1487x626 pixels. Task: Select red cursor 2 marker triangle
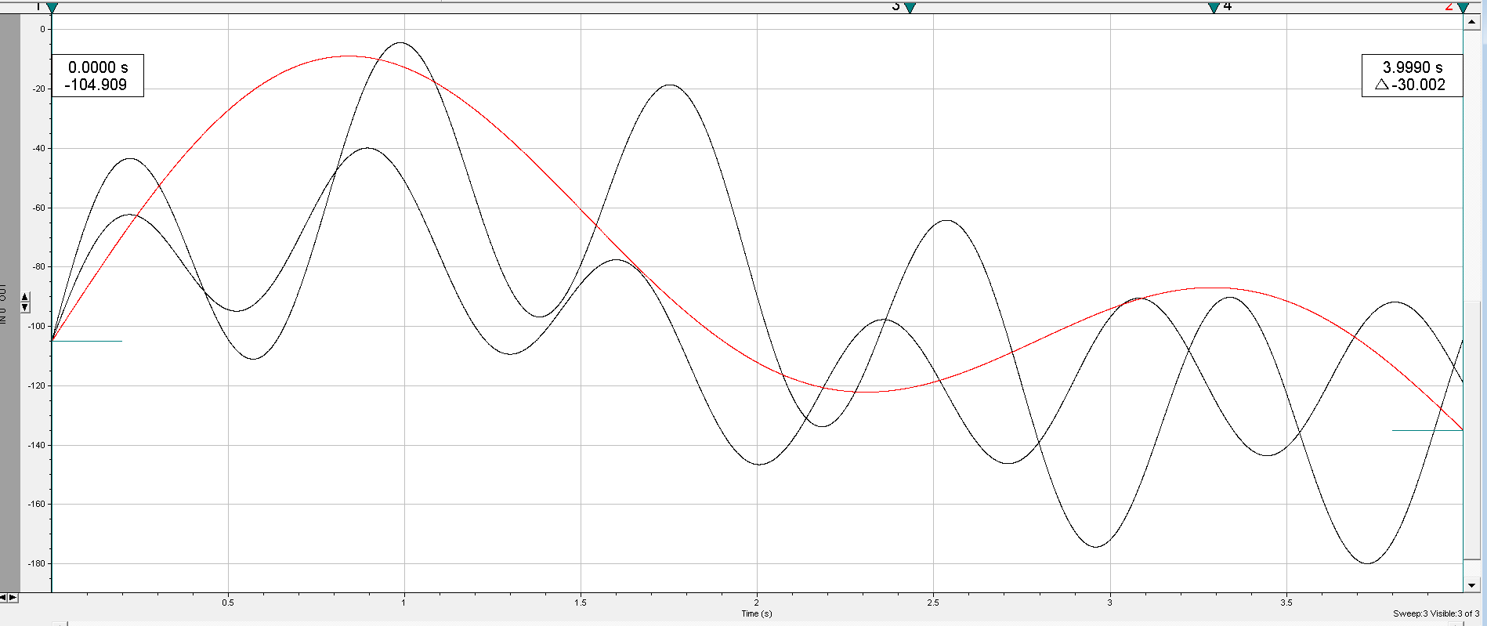coord(1463,8)
